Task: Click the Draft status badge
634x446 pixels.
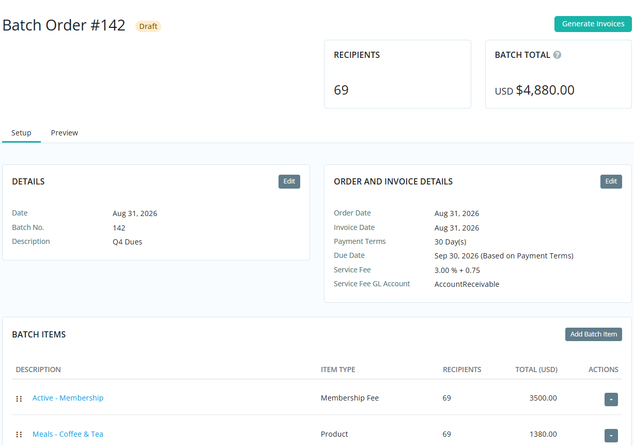Action: 148,26
